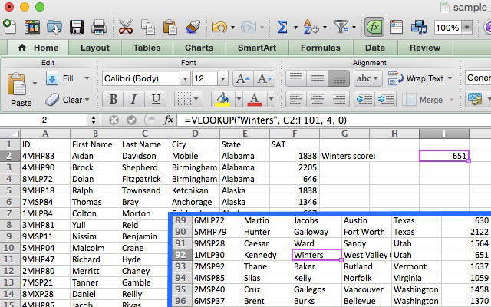This screenshot has height=307, width=491.
Task: Open text orientation abc dropdown
Action: point(368,78)
